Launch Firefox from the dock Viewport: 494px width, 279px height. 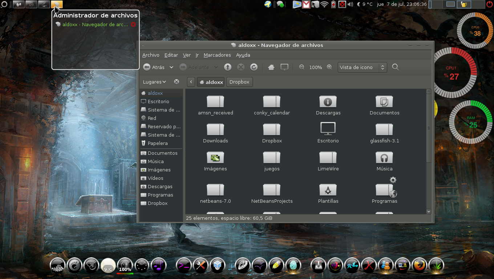click(419, 265)
